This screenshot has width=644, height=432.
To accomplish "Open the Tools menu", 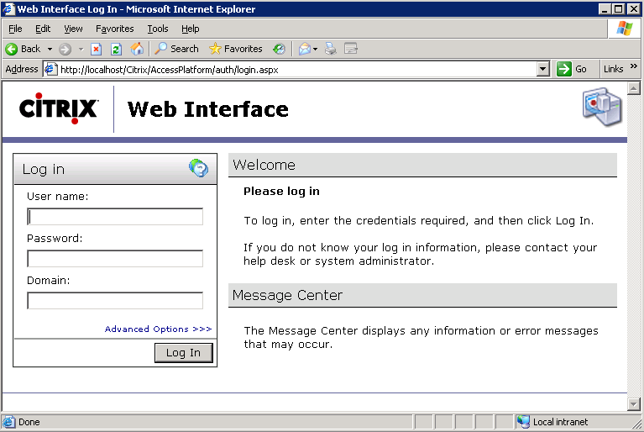I will [158, 29].
